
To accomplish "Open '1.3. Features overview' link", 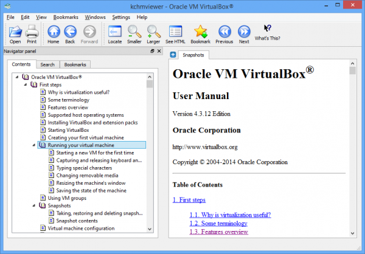I will coord(219,232).
